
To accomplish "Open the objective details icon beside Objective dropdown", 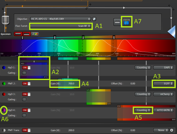I will tap(94, 19).
